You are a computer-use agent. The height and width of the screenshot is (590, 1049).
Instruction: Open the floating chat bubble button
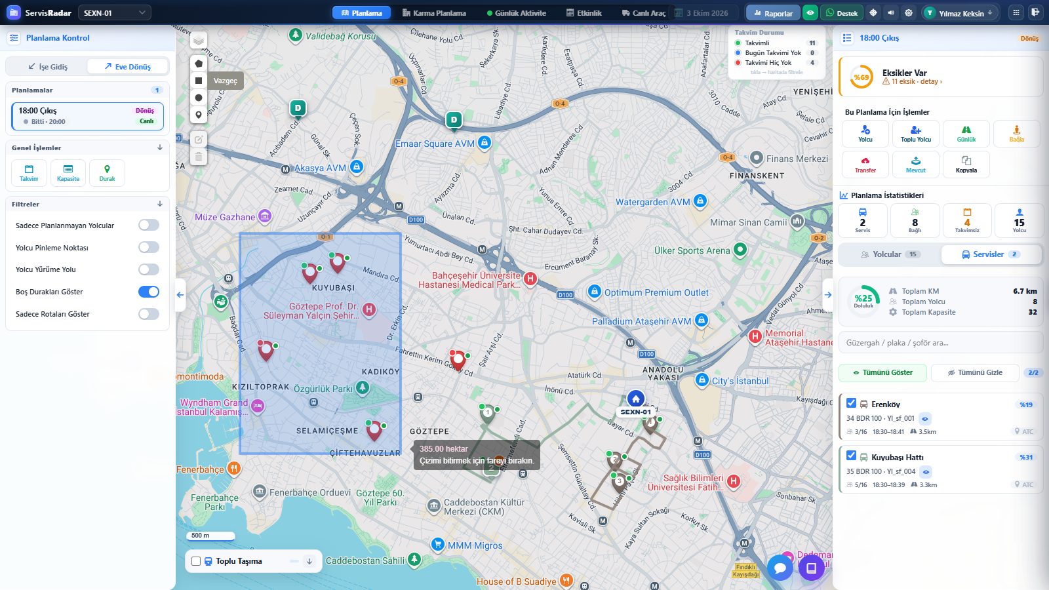pyautogui.click(x=780, y=568)
